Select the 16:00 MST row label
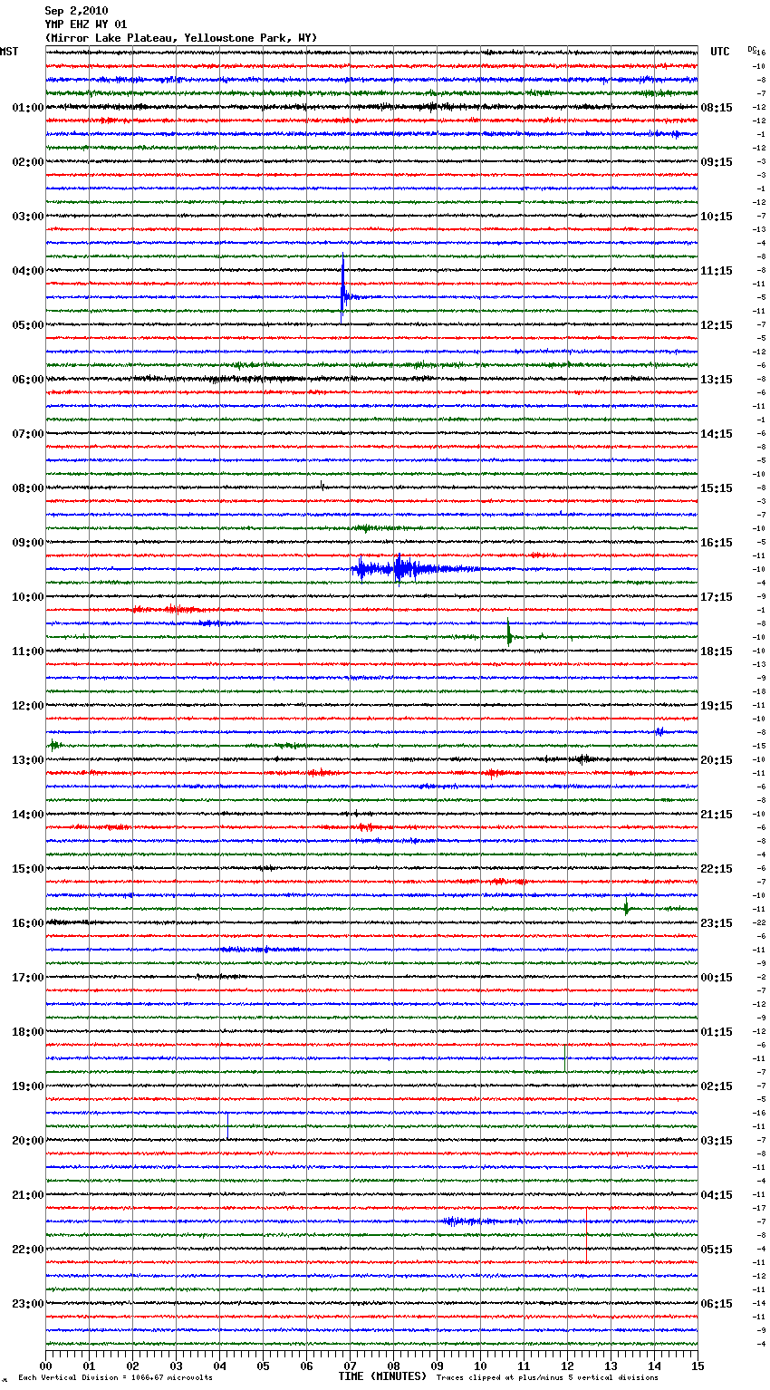Image resolution: width=770 pixels, height=1390 pixels. [28, 923]
